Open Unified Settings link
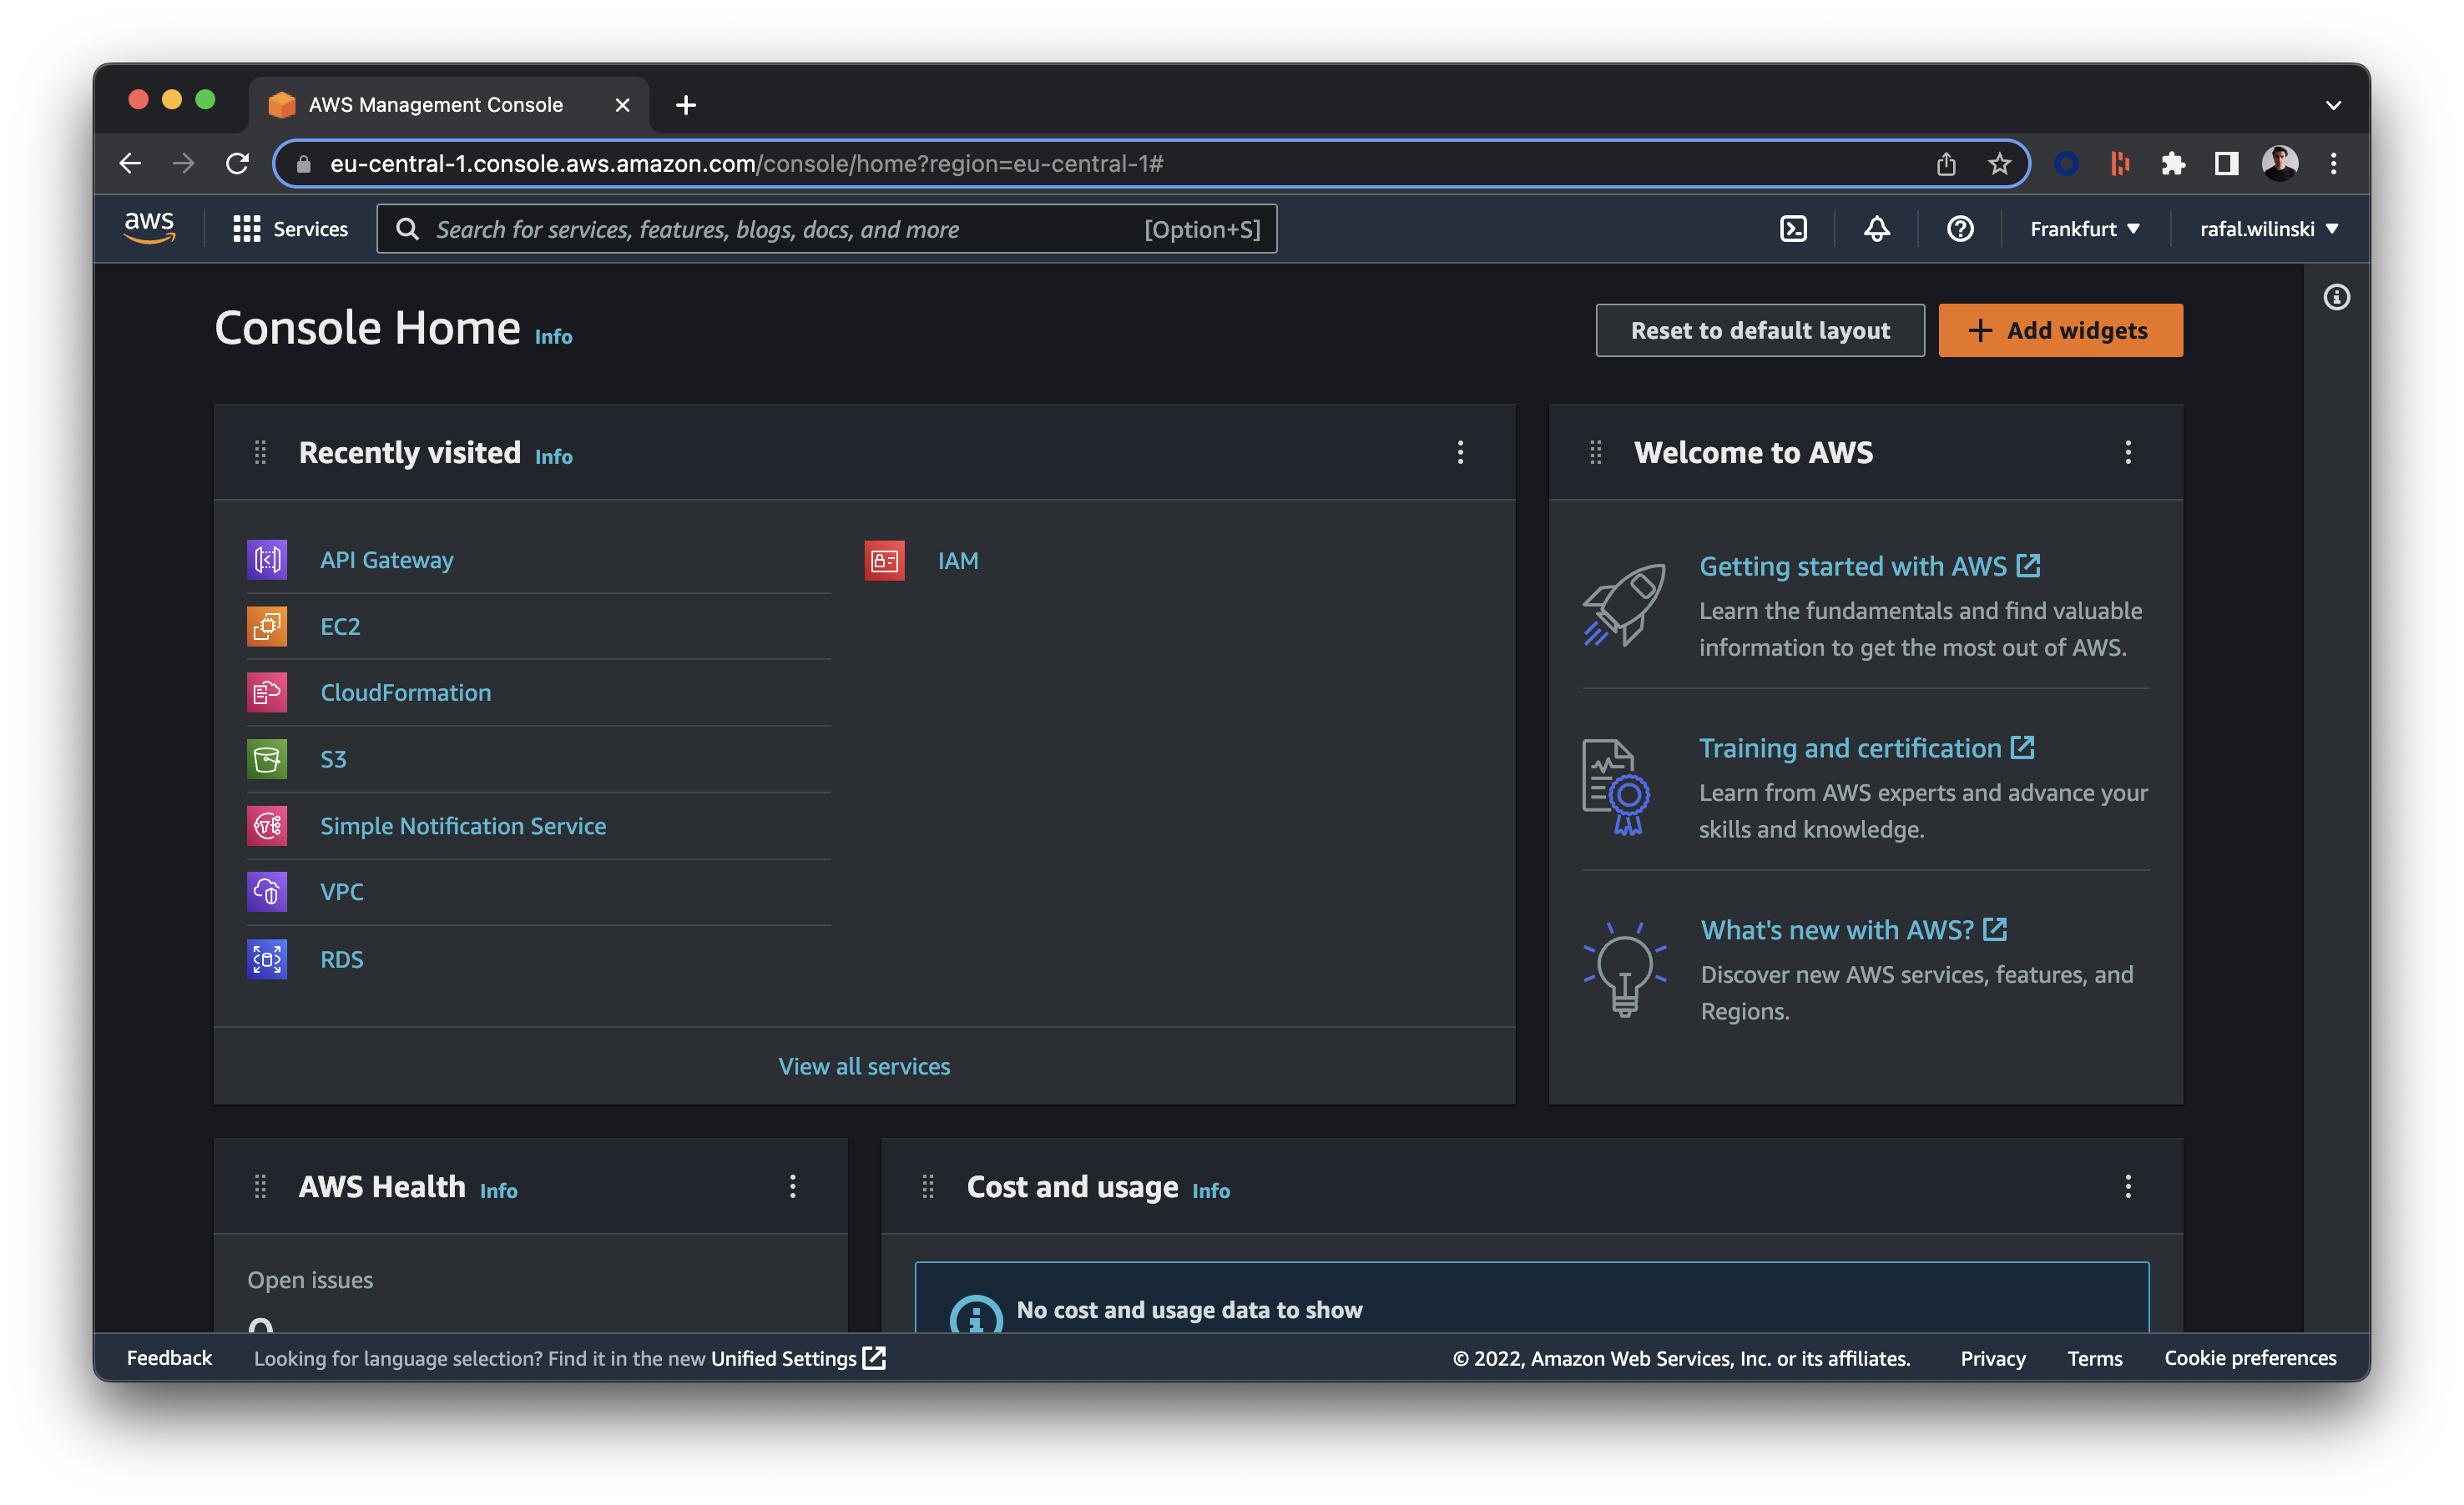Image resolution: width=2464 pixels, height=1505 pixels. coord(797,1357)
